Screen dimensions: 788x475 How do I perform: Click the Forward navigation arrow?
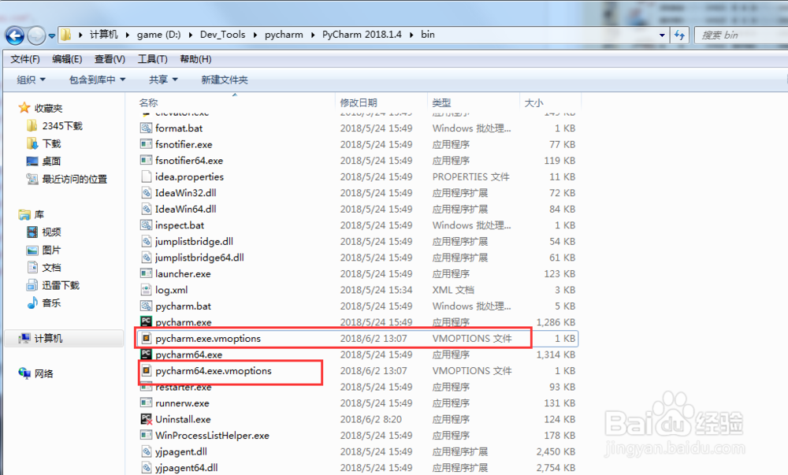[36, 35]
